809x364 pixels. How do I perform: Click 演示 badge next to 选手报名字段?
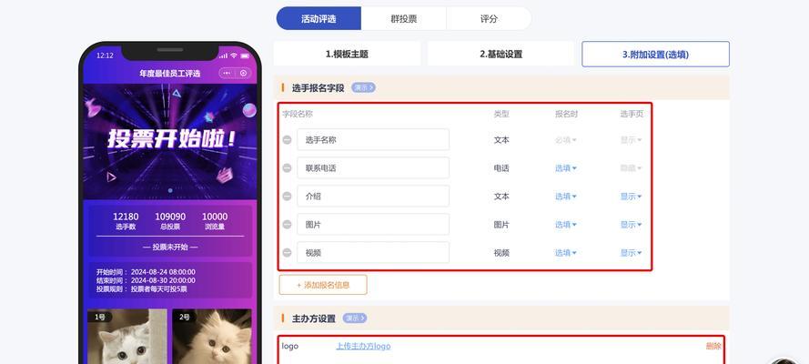pyautogui.click(x=363, y=87)
